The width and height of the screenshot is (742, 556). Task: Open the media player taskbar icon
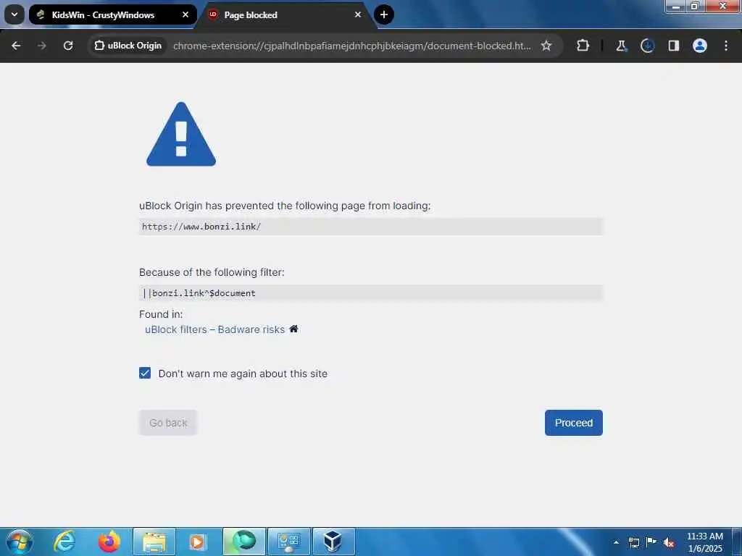point(197,542)
